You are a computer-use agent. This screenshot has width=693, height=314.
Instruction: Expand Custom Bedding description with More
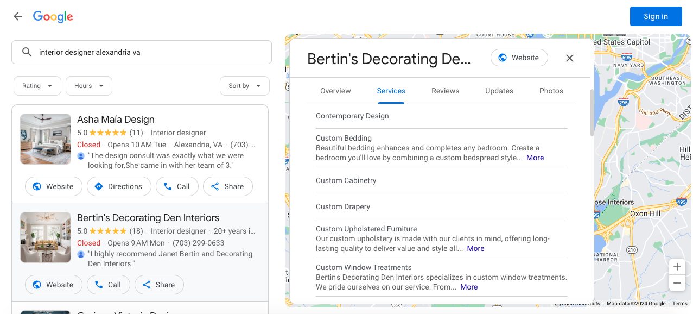click(535, 158)
